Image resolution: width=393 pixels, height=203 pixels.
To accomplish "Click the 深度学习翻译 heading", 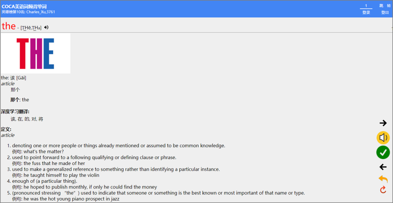I will pos(15,112).
